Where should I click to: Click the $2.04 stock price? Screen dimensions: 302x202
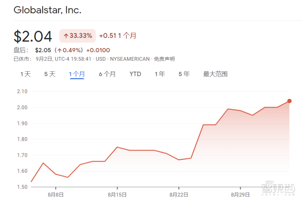(x=33, y=36)
